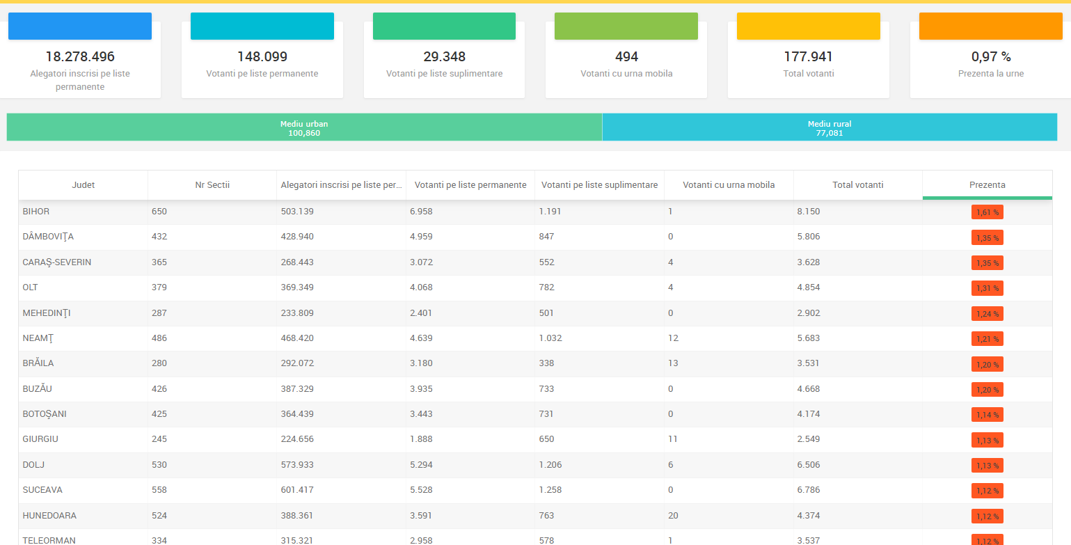Click the yellow Total votanti card banner
Viewport: 1071px width, 545px height.
[808, 26]
